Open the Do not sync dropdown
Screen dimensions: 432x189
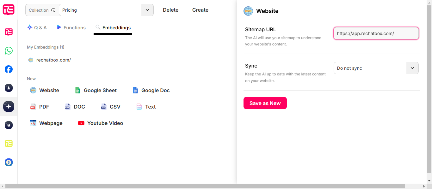point(376,68)
